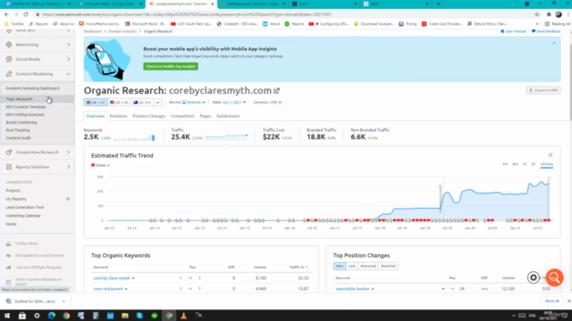572x321 pixels.
Task: Select New in Top Position Changes
Action: click(x=340, y=266)
